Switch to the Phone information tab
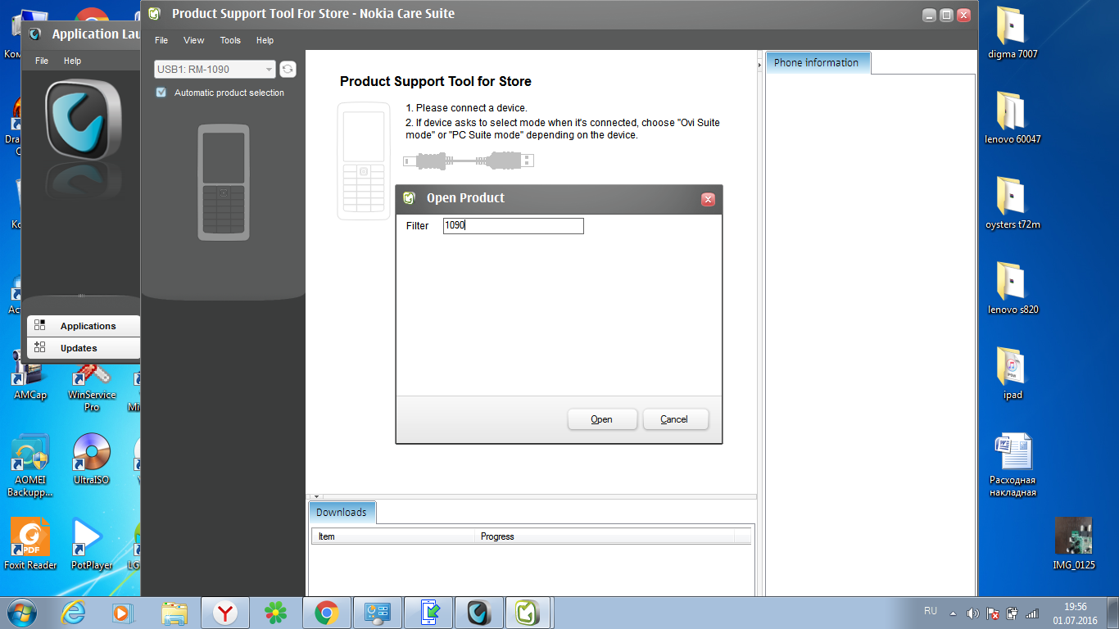Image resolution: width=1119 pixels, height=629 pixels. (x=816, y=63)
